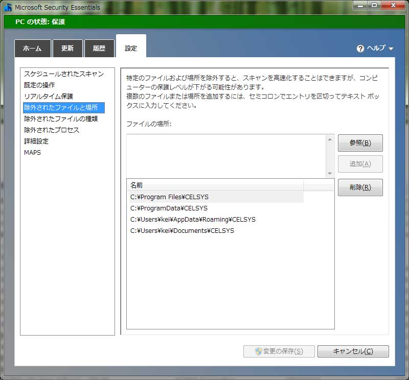
Task: Click the 変更の保存(S) button
Action: (279, 351)
